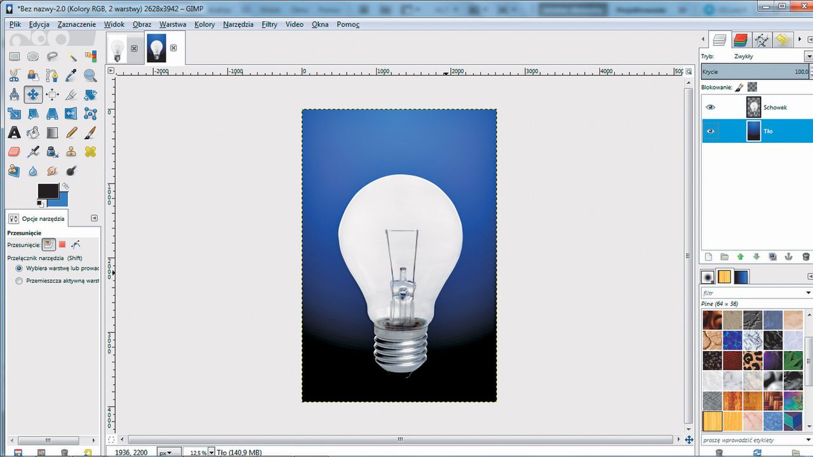This screenshot has width=813, height=457.
Task: Select the Color Picker eyedropper tool
Action: click(x=71, y=76)
